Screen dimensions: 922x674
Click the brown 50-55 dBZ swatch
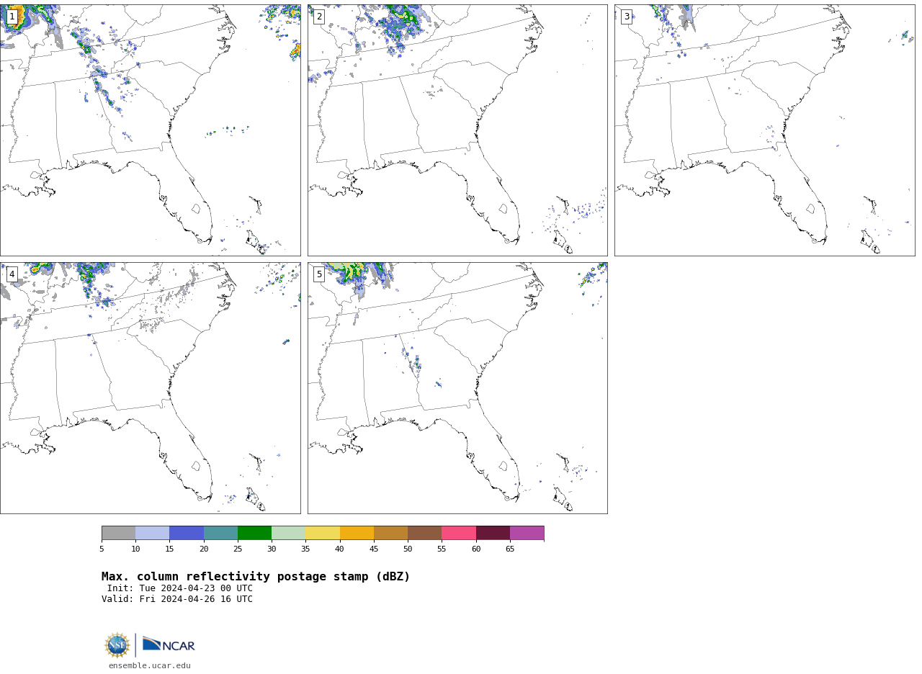(424, 533)
